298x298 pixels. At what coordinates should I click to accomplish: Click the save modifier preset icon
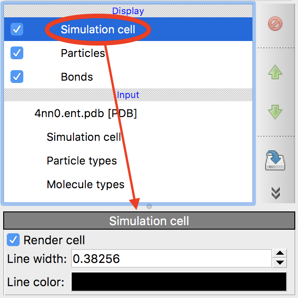tap(275, 161)
